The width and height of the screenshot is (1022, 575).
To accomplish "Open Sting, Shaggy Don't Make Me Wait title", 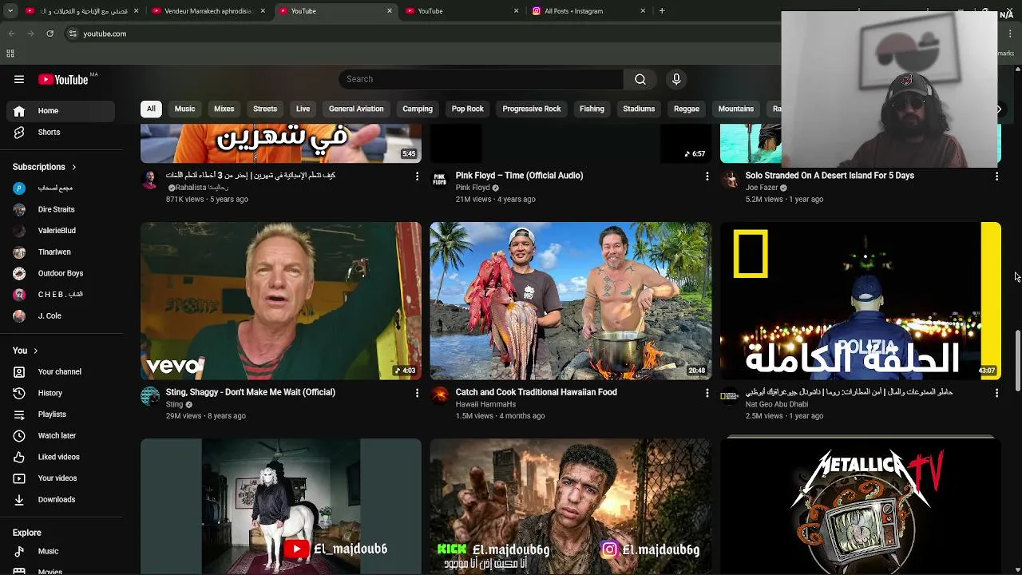I will click(251, 392).
